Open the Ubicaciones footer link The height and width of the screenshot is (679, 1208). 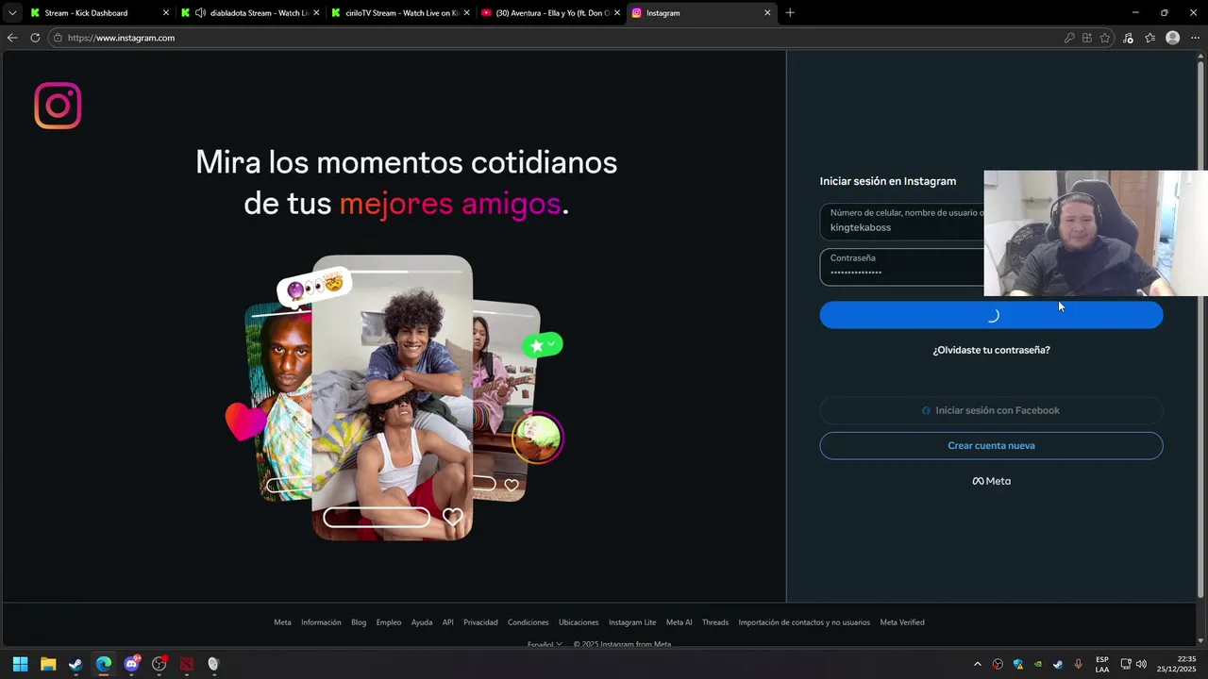[579, 622]
